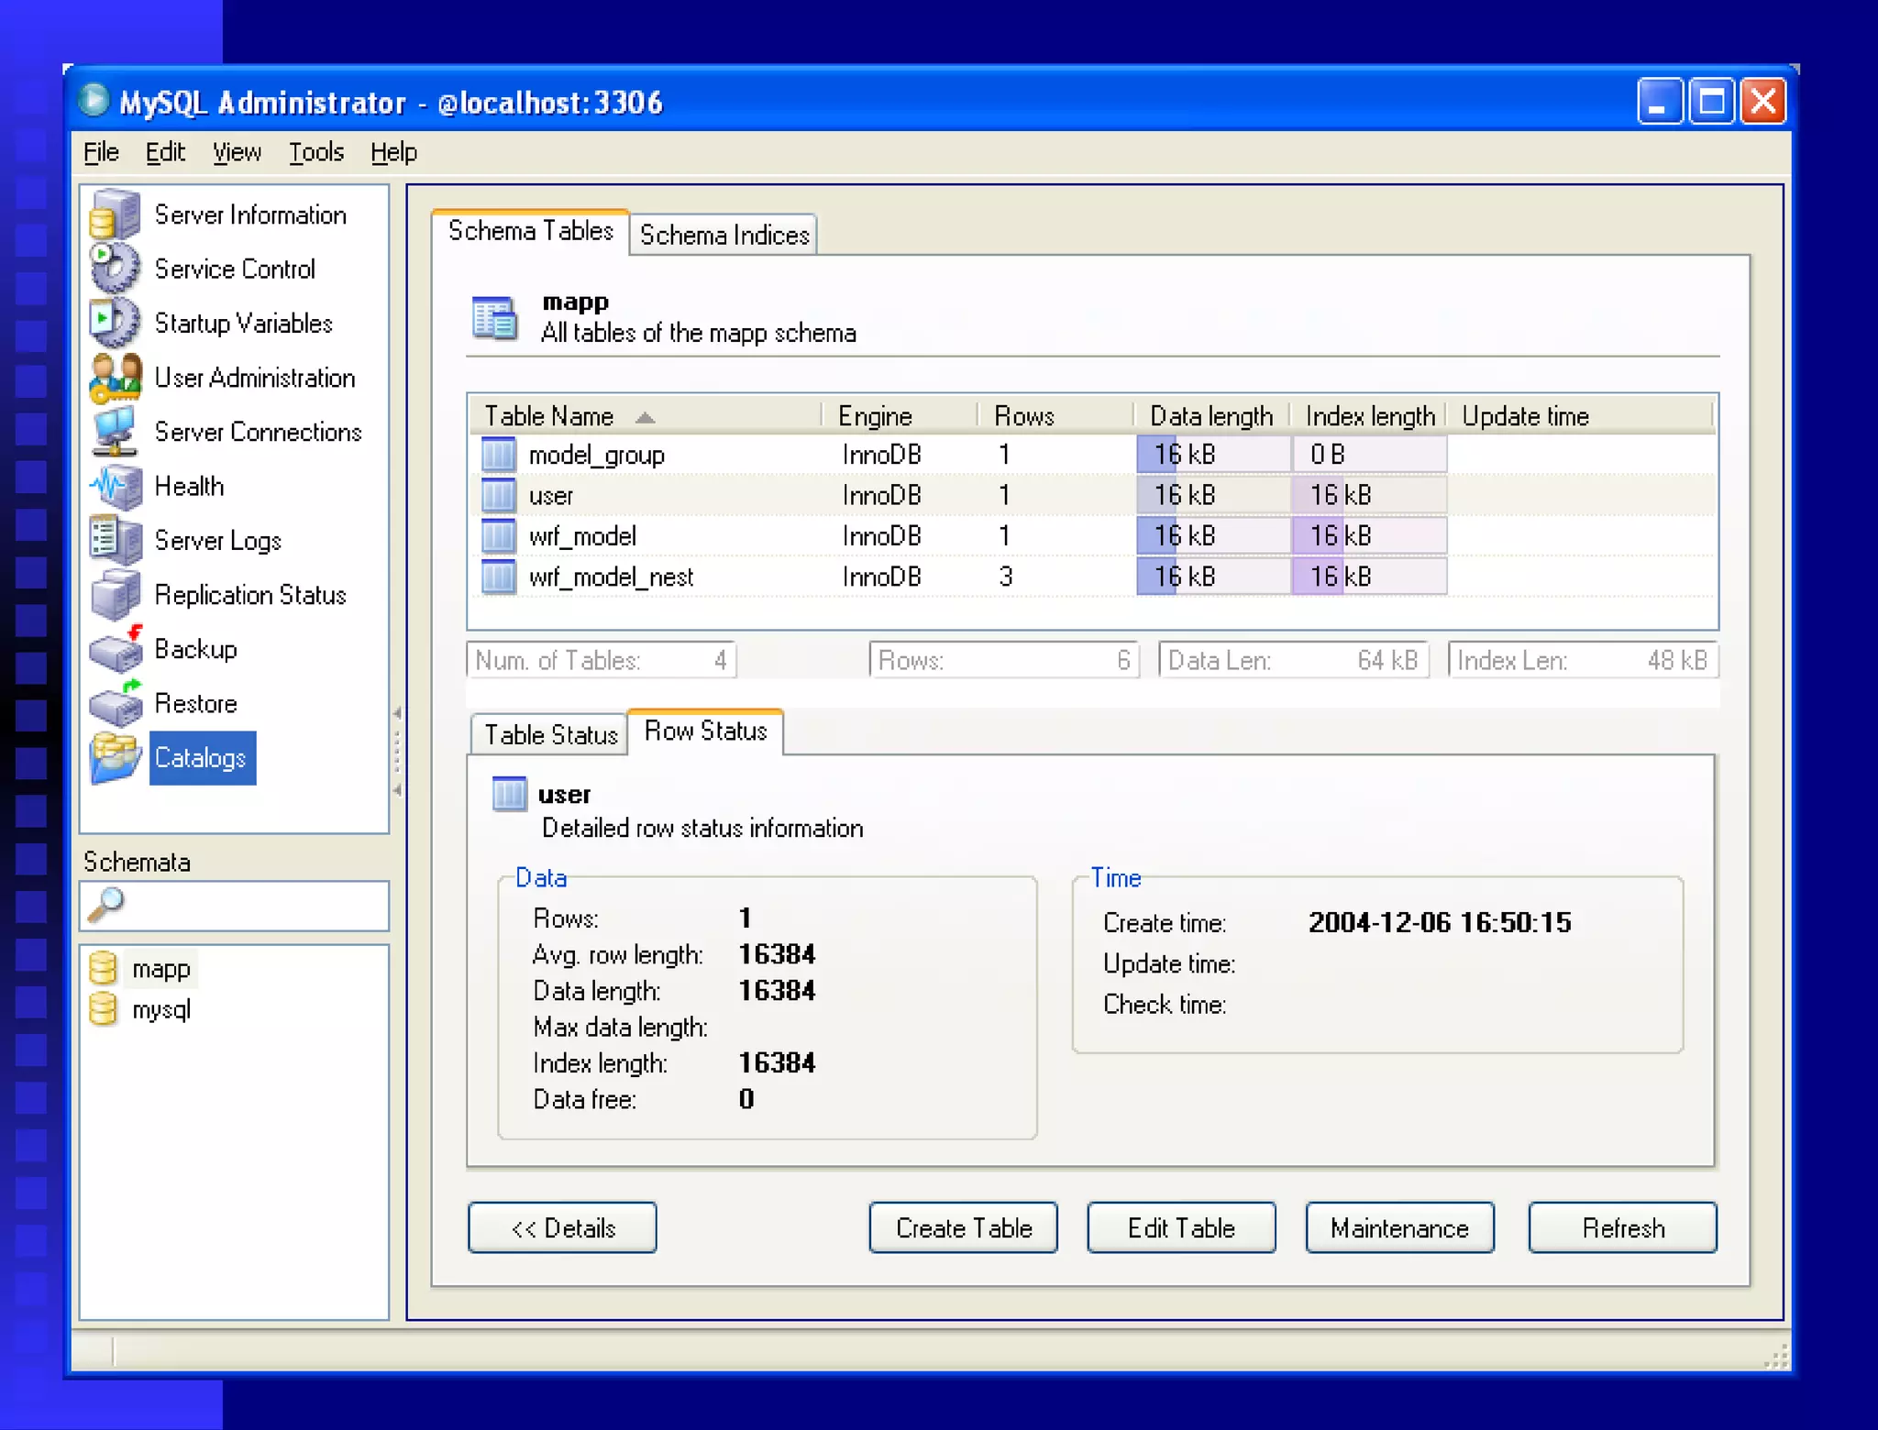Collapse sidebar using splitter arrow handle
This screenshot has height=1430, width=1878.
click(x=397, y=713)
